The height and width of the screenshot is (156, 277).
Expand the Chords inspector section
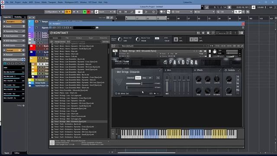[x=14, y=26]
